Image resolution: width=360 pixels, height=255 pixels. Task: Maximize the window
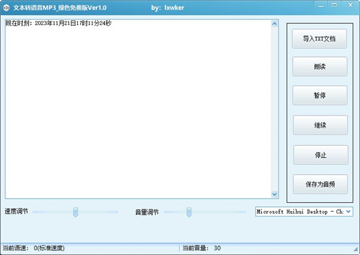pos(334,5)
